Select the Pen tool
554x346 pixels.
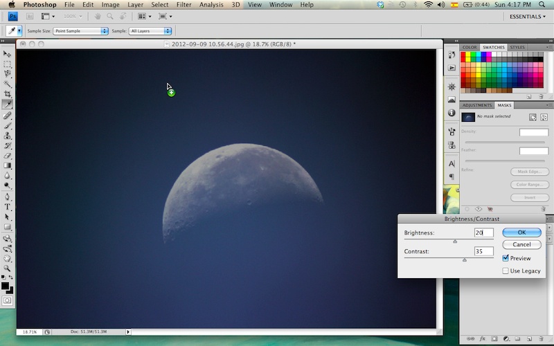pos(8,196)
